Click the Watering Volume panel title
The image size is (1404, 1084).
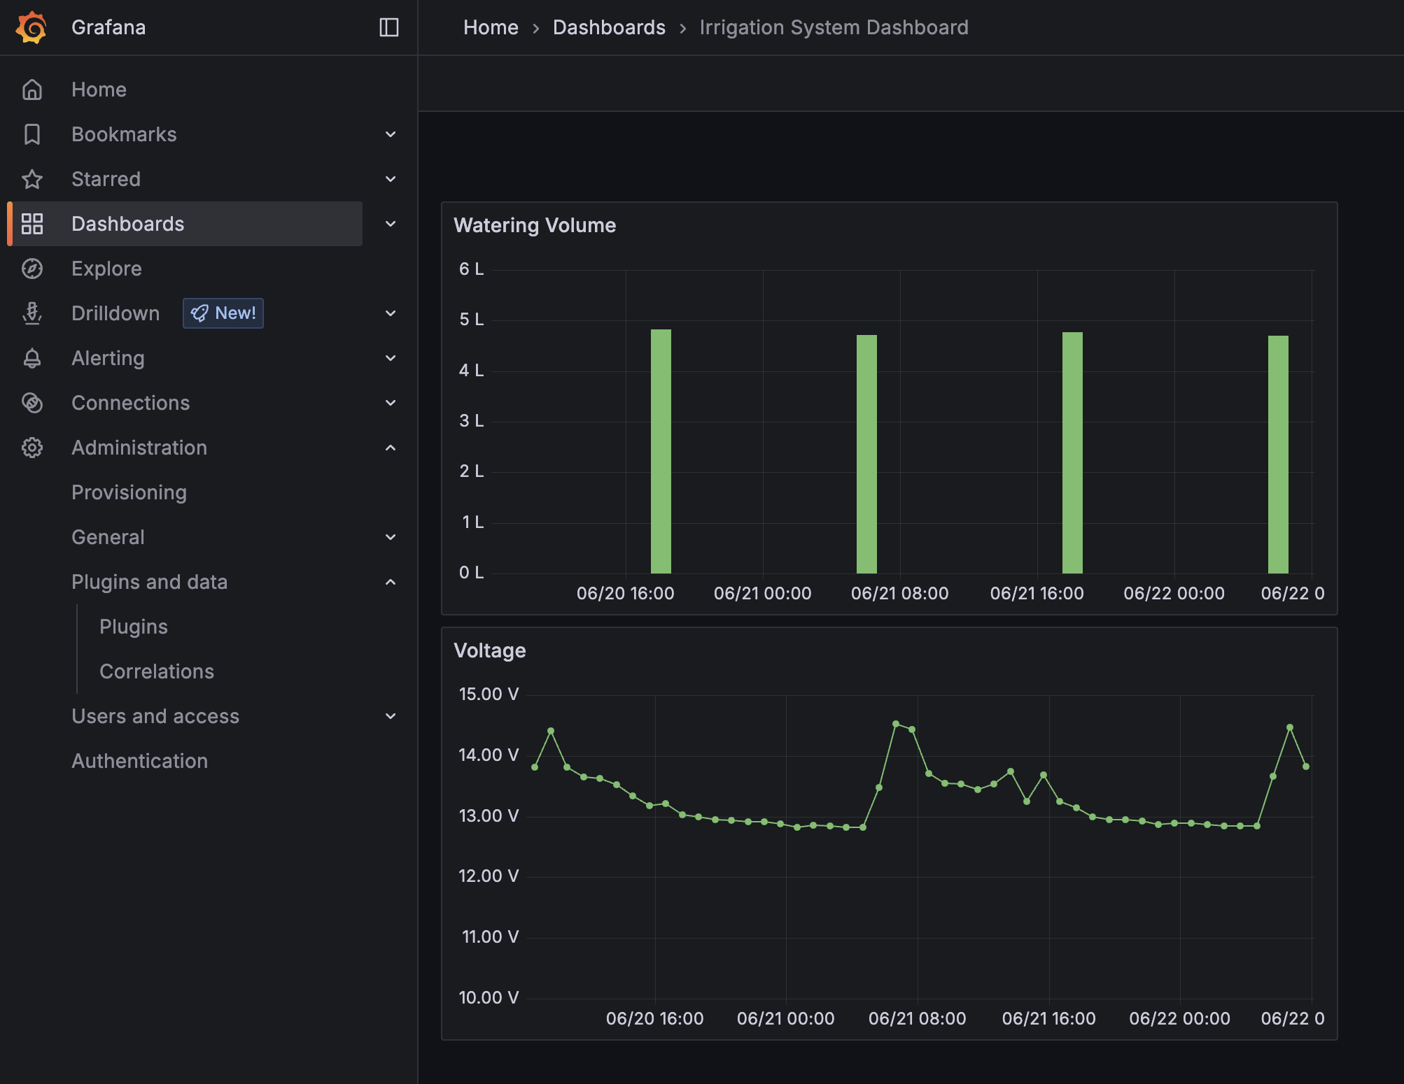click(x=535, y=225)
